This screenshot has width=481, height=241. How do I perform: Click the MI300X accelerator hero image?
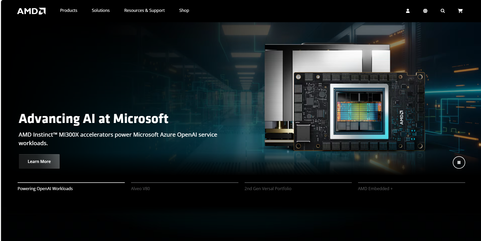pyautogui.click(x=345, y=97)
